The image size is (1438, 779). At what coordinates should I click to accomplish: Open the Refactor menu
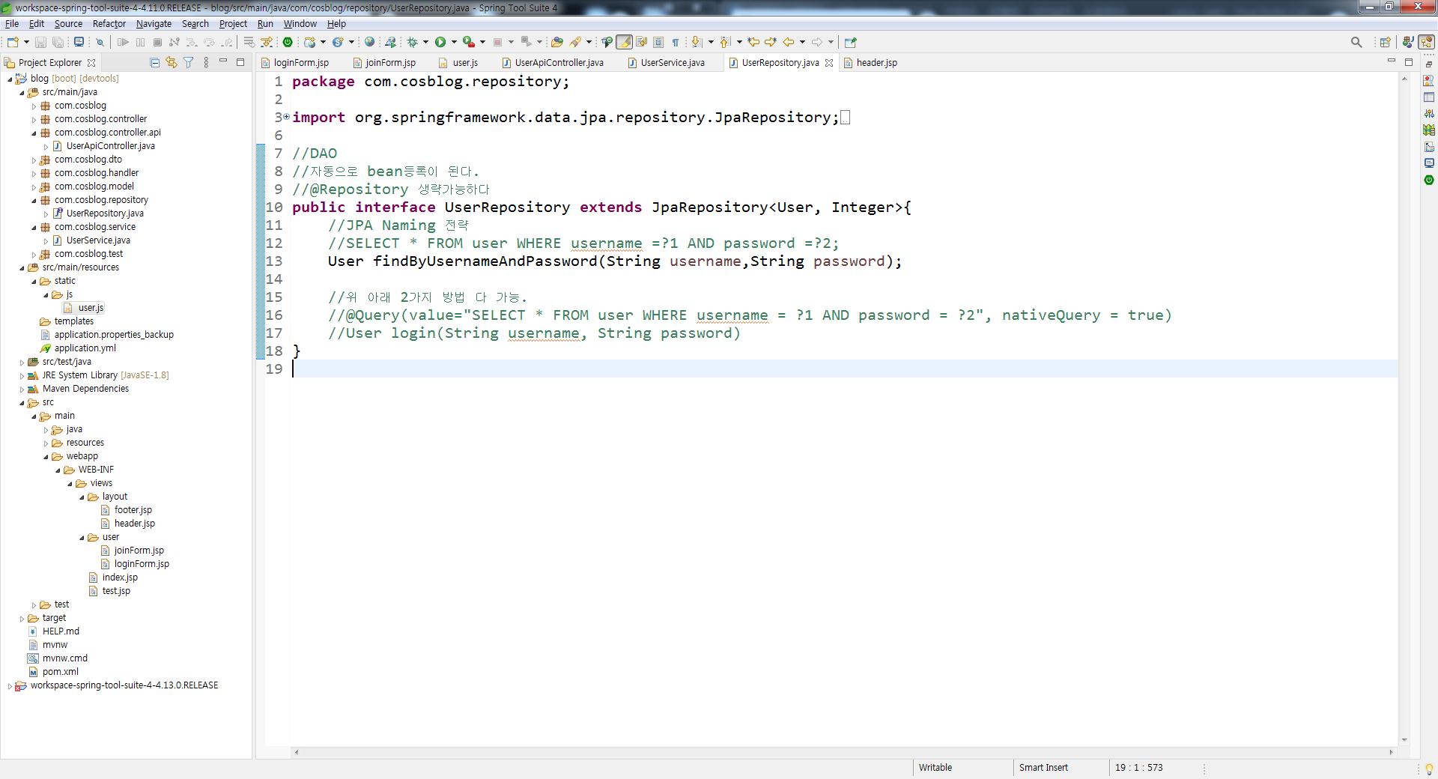coord(109,24)
